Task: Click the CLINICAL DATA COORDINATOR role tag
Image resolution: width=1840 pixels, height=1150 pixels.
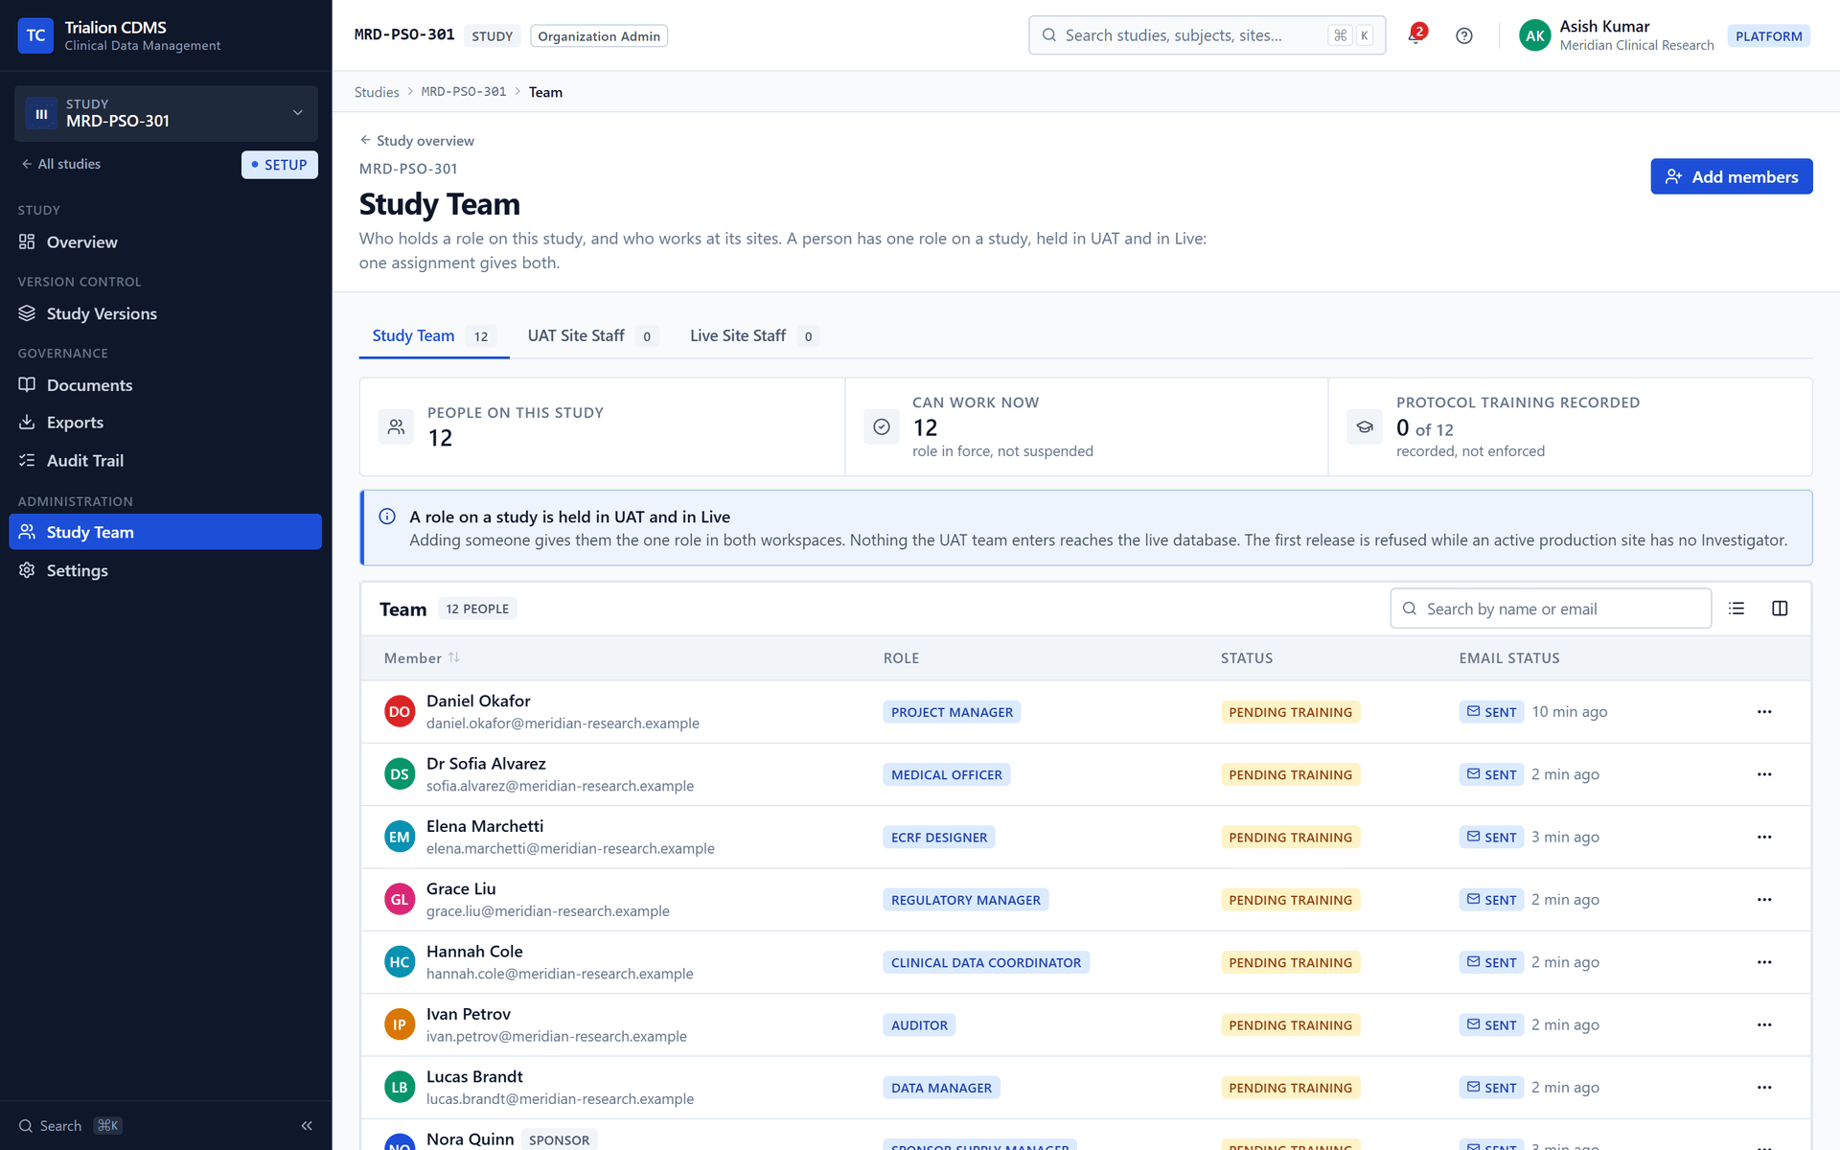Action: [x=986, y=962]
